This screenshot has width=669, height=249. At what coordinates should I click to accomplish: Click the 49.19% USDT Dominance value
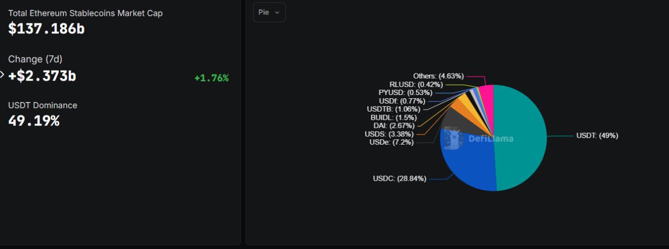click(34, 121)
